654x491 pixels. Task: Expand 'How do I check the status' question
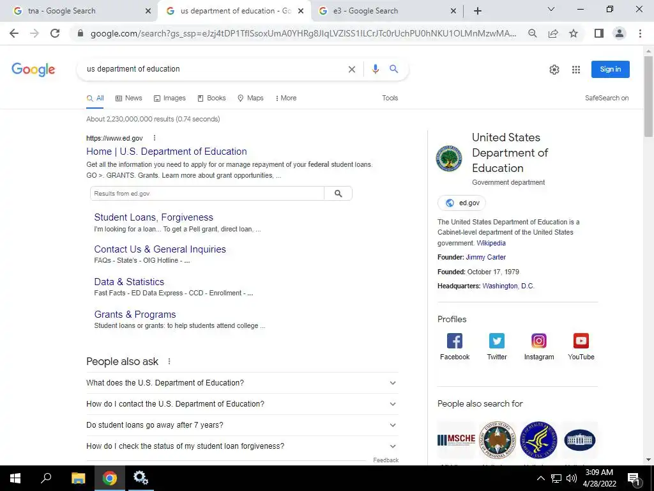242,446
